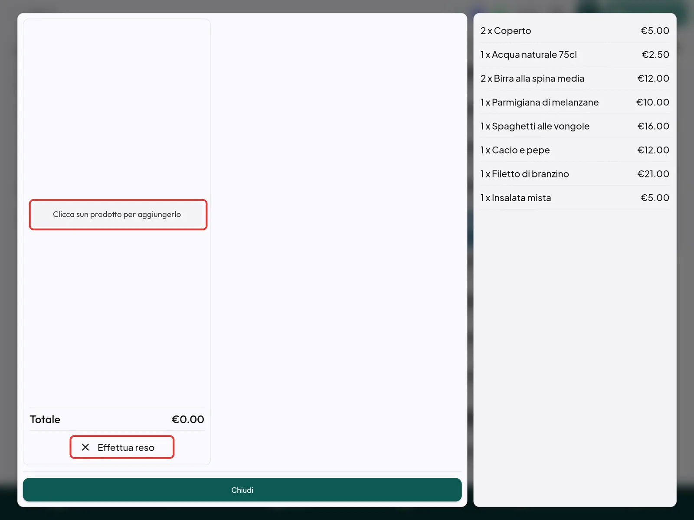
Task: Click the €0.00 total amount
Action: coord(188,419)
